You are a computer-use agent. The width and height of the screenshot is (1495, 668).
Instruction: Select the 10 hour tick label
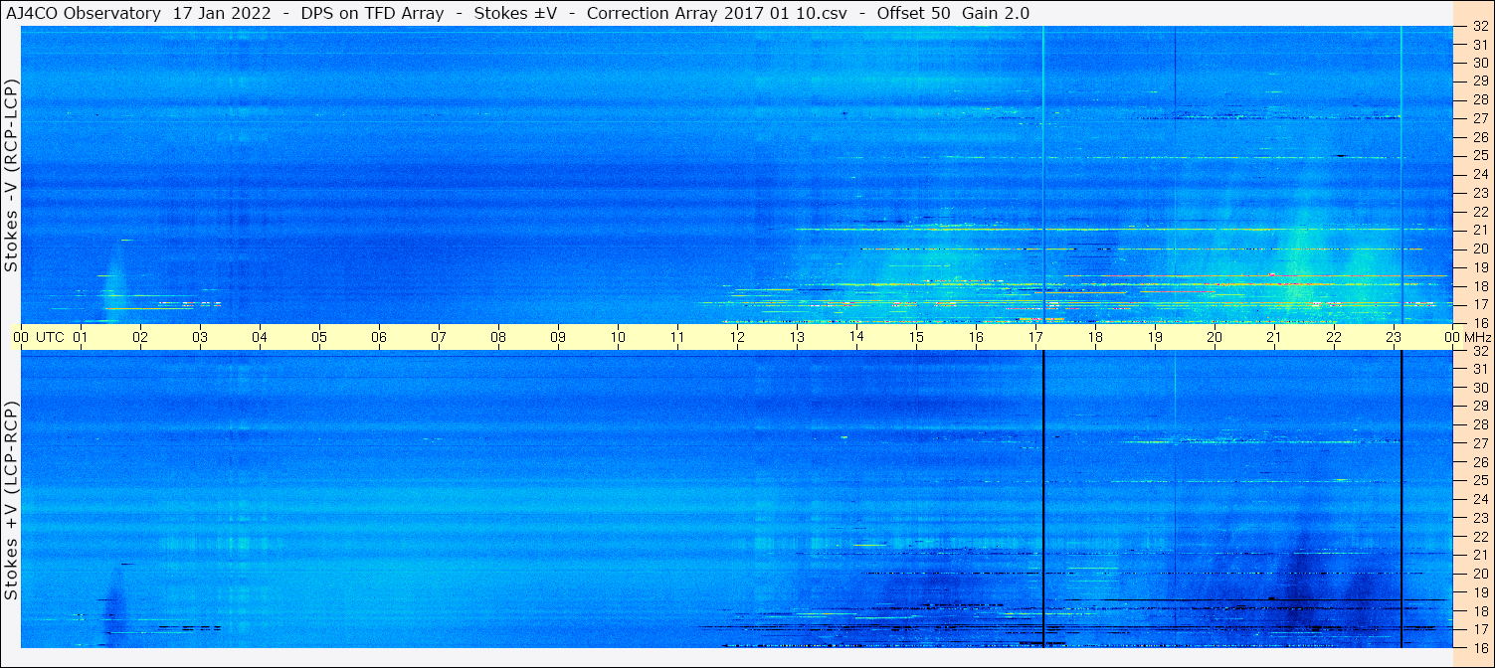coord(618,337)
